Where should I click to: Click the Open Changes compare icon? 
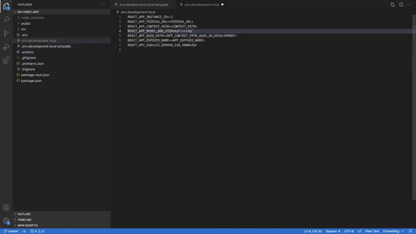393,5
